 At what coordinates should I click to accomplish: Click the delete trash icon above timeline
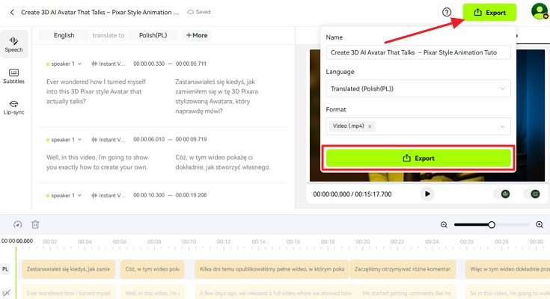tap(35, 224)
